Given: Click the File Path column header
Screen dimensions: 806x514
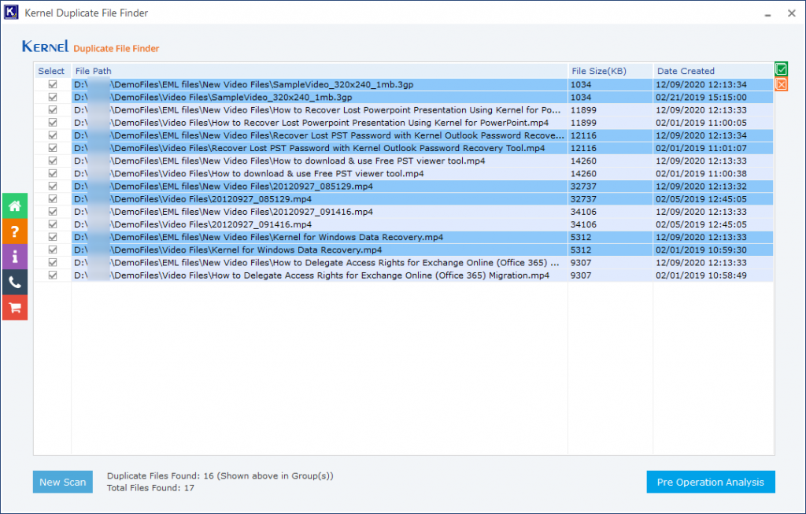Looking at the screenshot, I should (94, 71).
